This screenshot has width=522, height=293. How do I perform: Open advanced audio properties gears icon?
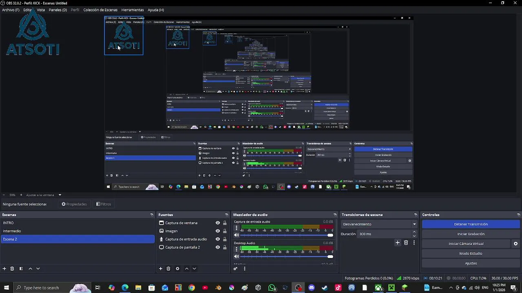[235, 269]
